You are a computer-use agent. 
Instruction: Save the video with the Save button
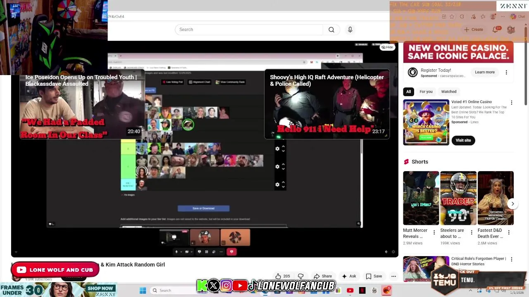point(374,276)
